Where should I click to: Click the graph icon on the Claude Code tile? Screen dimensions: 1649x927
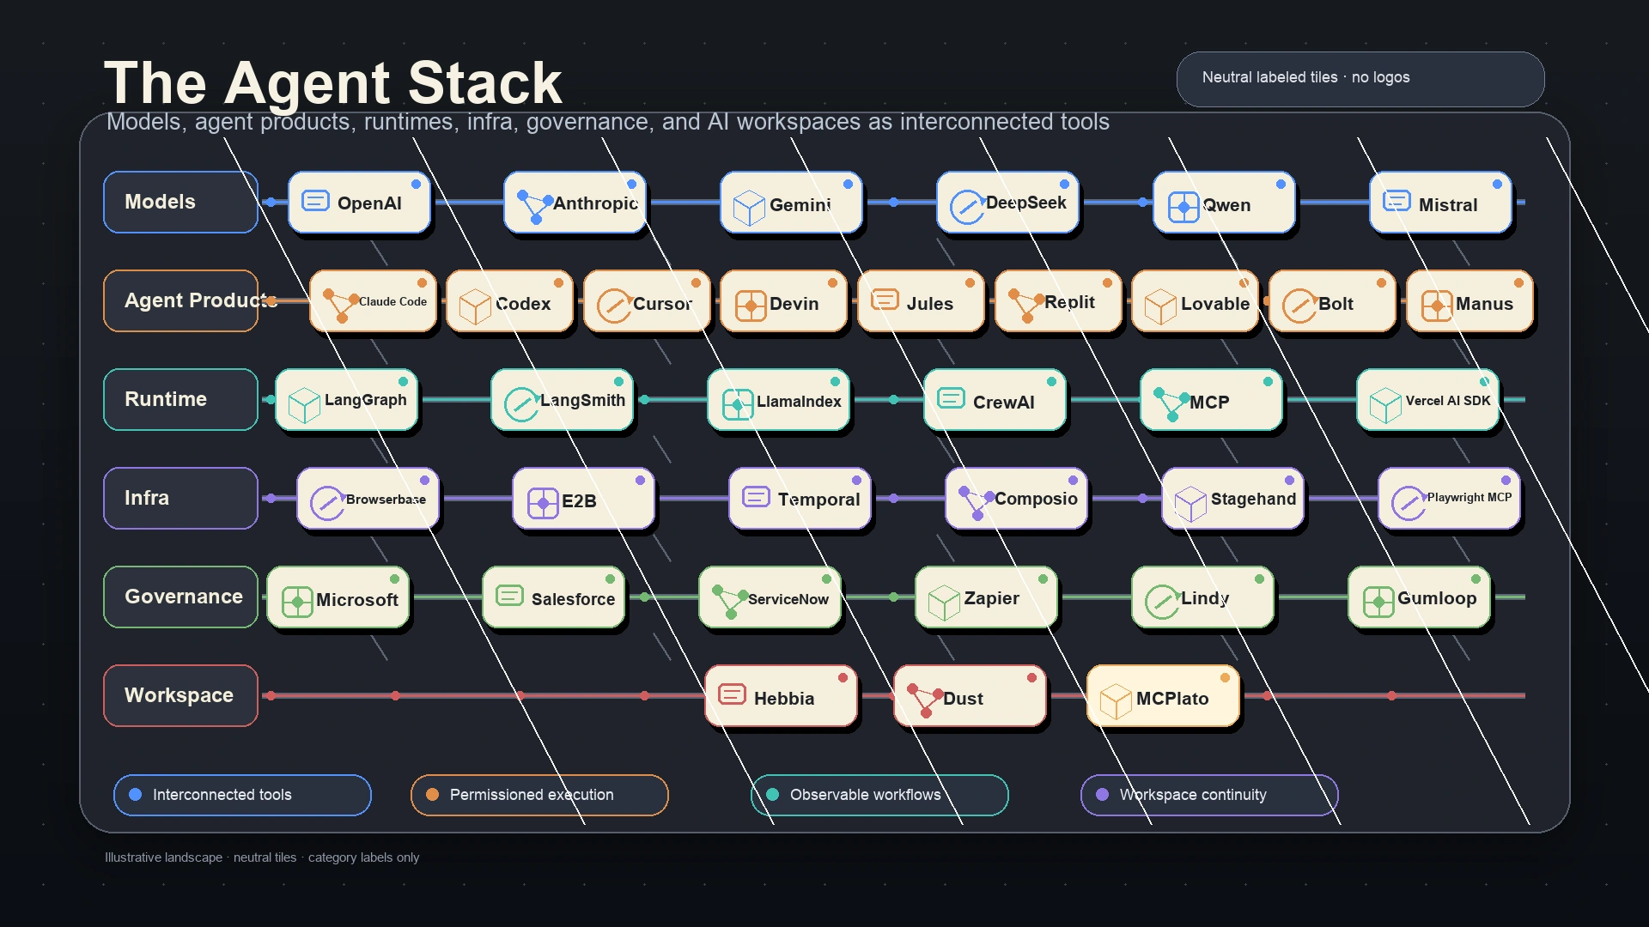[341, 305]
